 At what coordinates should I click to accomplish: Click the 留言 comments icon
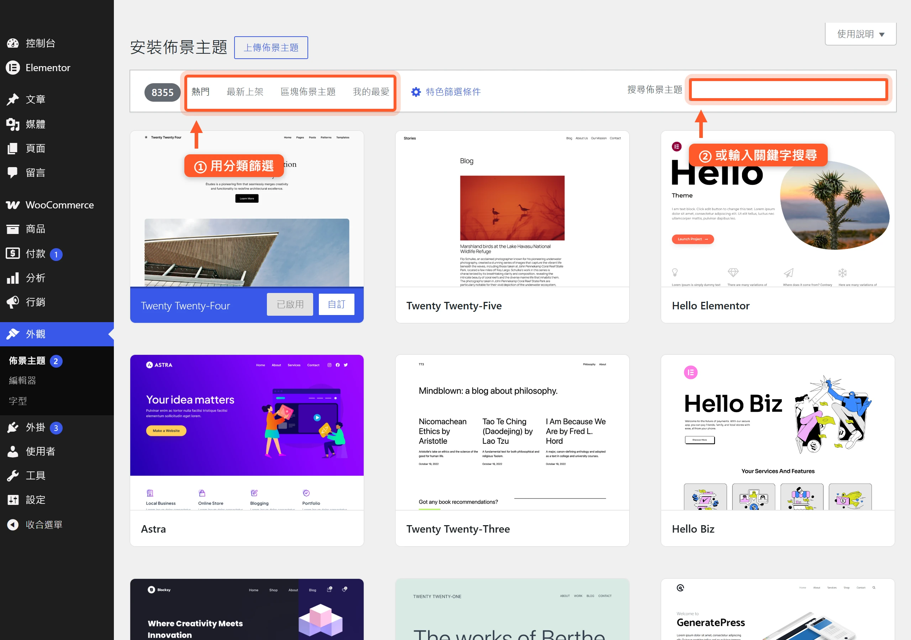(13, 172)
